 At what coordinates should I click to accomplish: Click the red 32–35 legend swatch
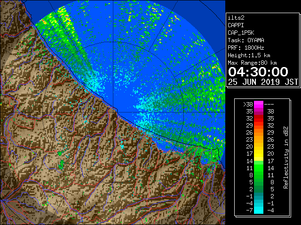coord(259,119)
